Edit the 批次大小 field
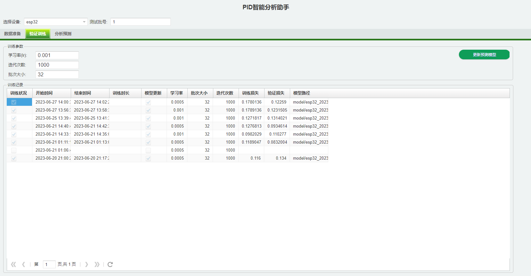 point(57,74)
